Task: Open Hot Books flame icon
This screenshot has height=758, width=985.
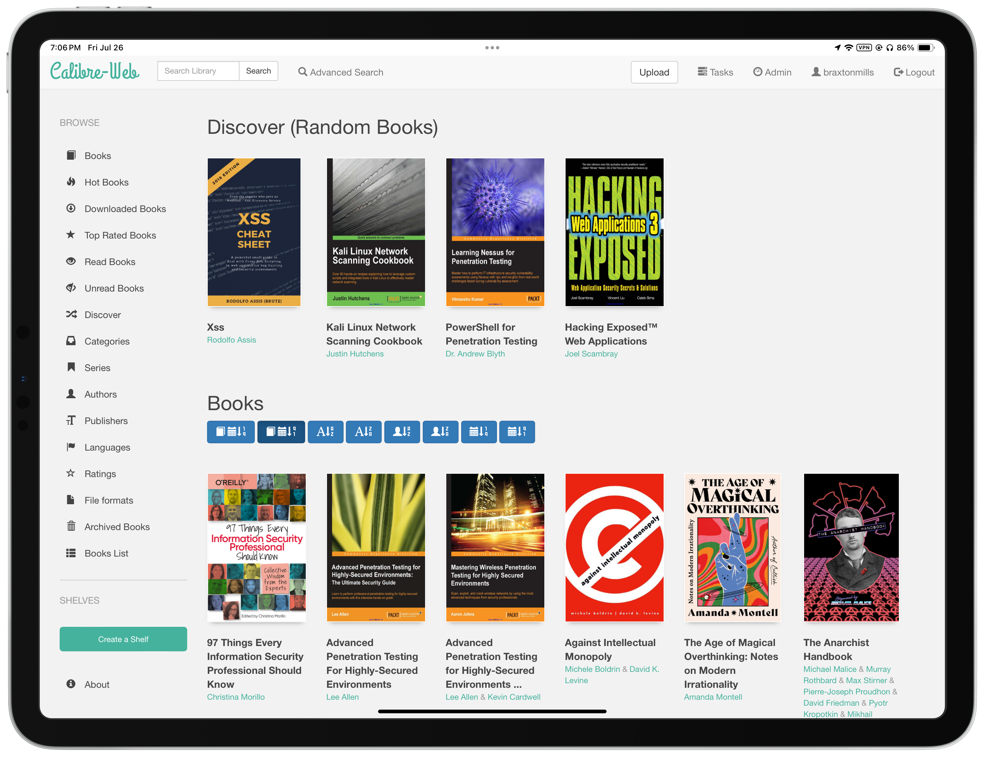Action: coord(71,182)
